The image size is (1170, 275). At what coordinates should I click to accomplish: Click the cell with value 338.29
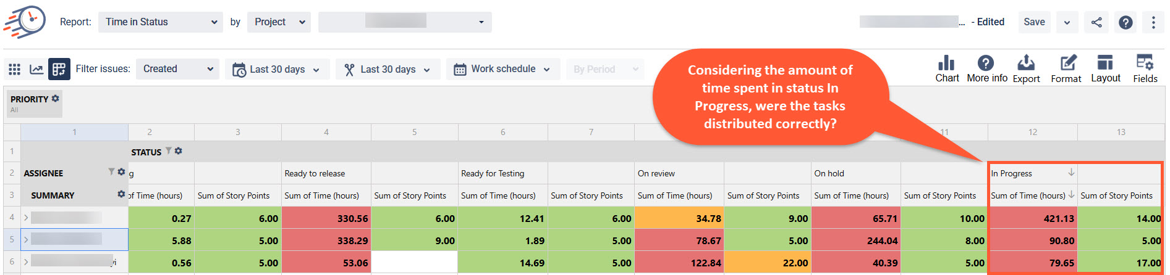point(326,240)
